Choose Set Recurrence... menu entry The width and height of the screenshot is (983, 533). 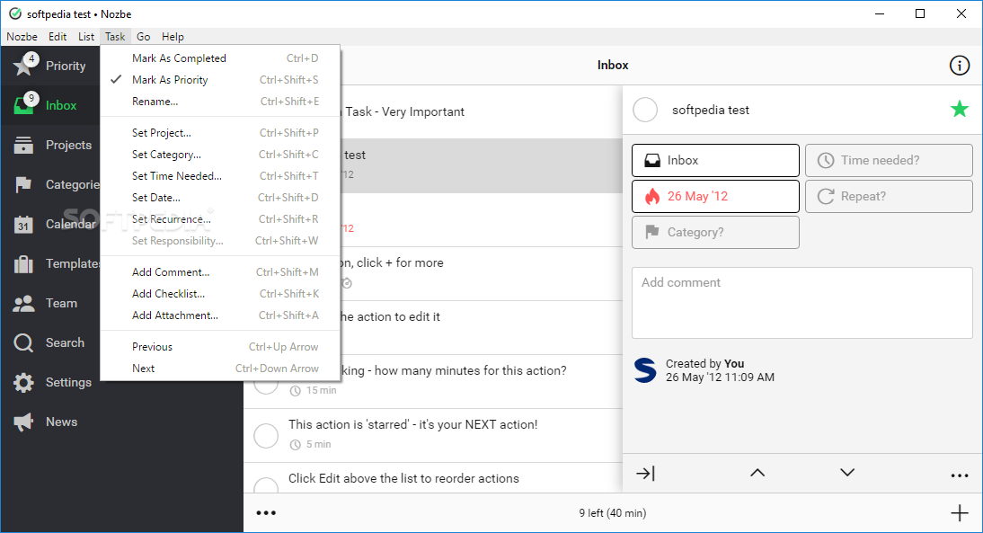[220, 219]
